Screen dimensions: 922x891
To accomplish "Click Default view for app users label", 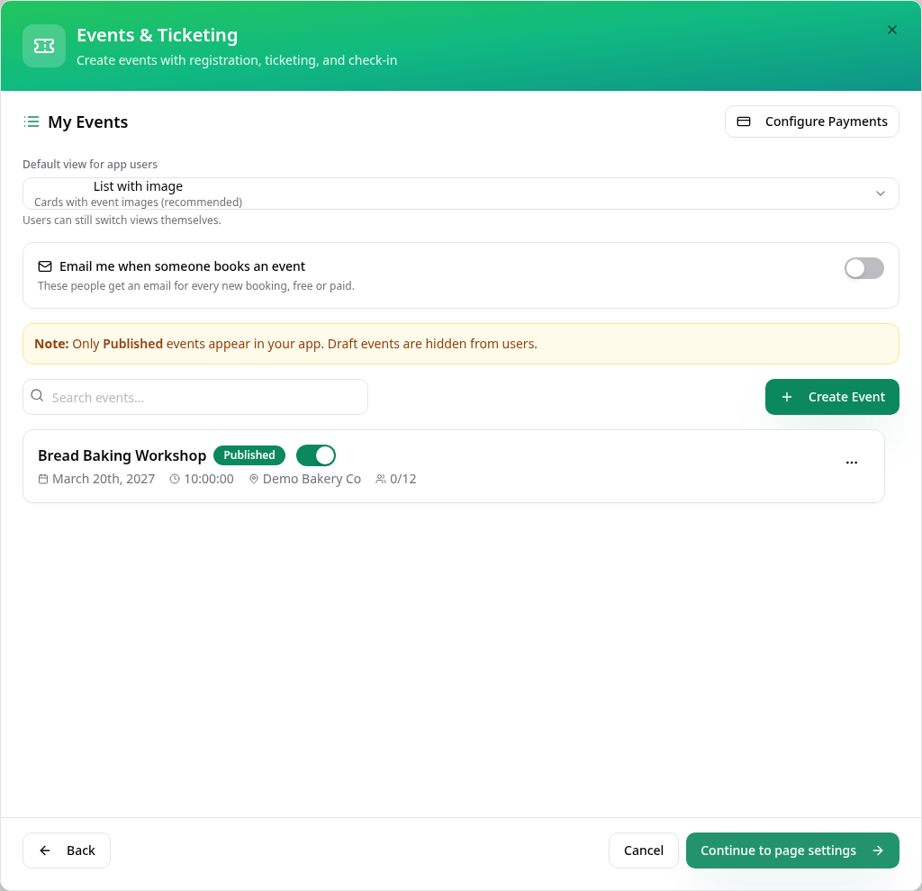I will [90, 165].
